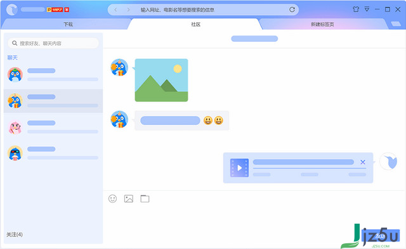Click the Xunlei bird logo in title bar
The height and width of the screenshot is (249, 406).
click(x=11, y=10)
